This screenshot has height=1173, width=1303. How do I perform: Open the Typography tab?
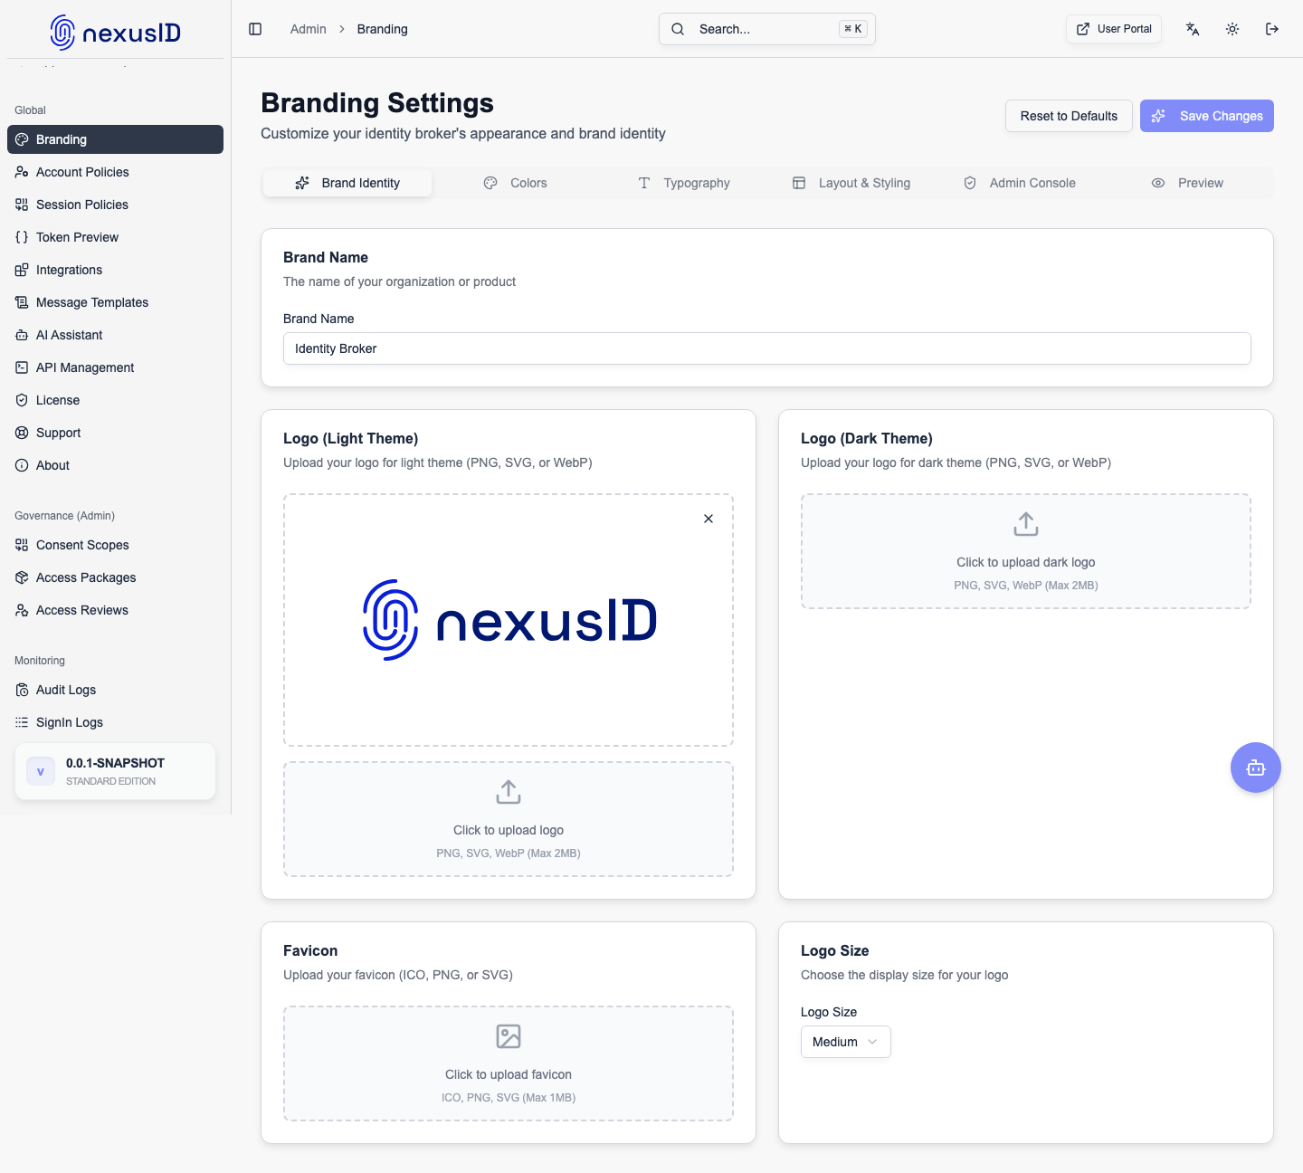coord(684,183)
